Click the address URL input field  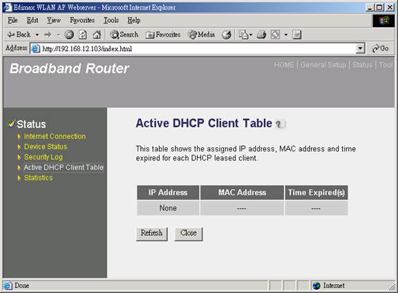[x=198, y=48]
